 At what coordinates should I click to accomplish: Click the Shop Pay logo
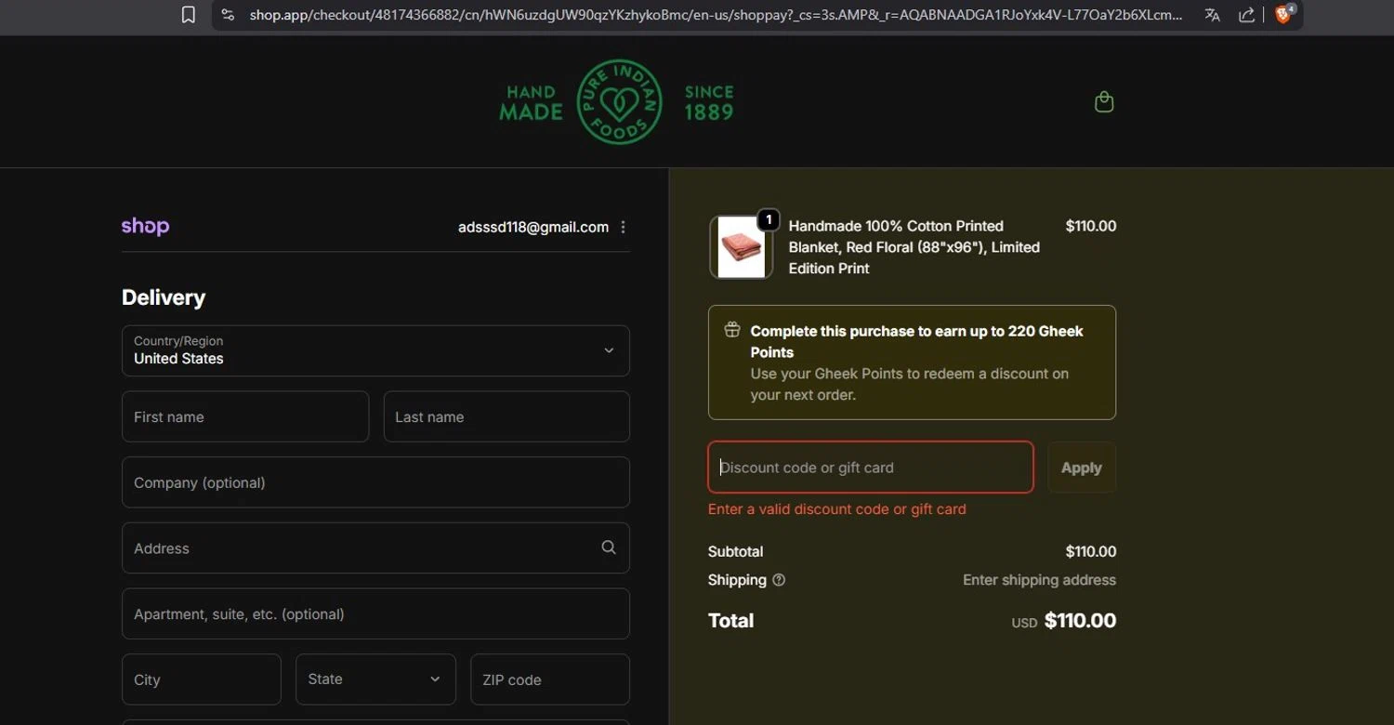145,226
